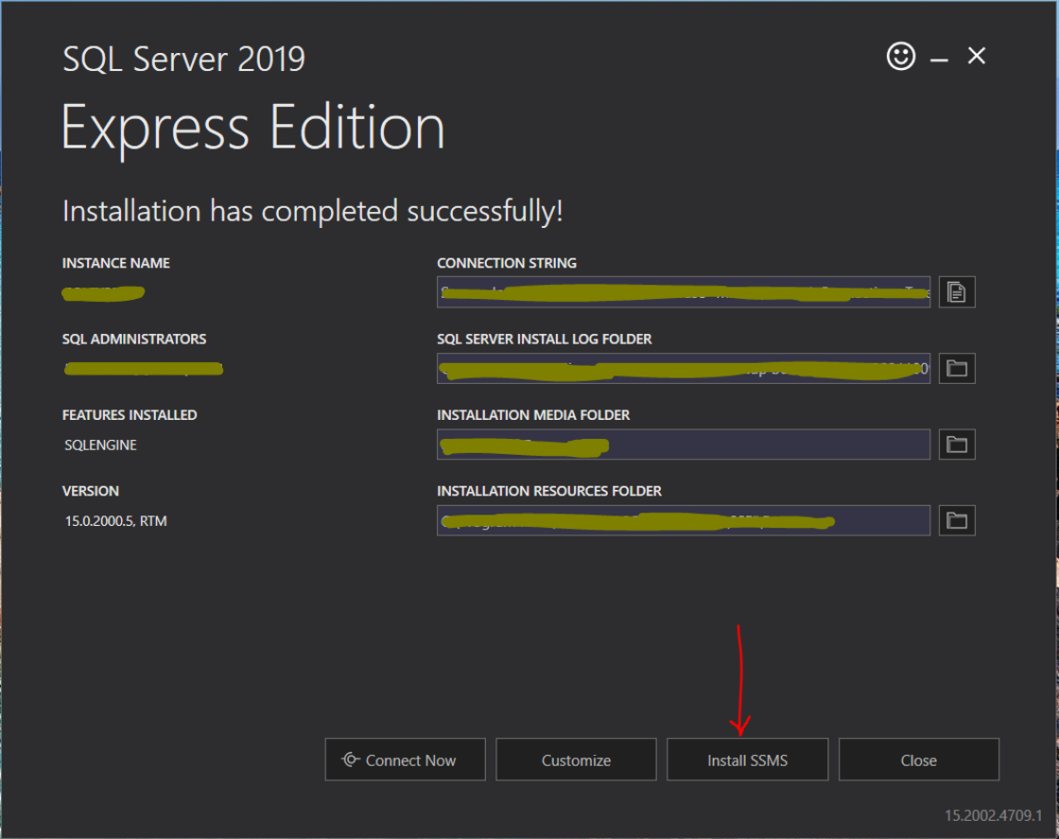The image size is (1059, 839).
Task: Click the INSTALLATION RESOURCES FOLDER label
Action: (549, 491)
